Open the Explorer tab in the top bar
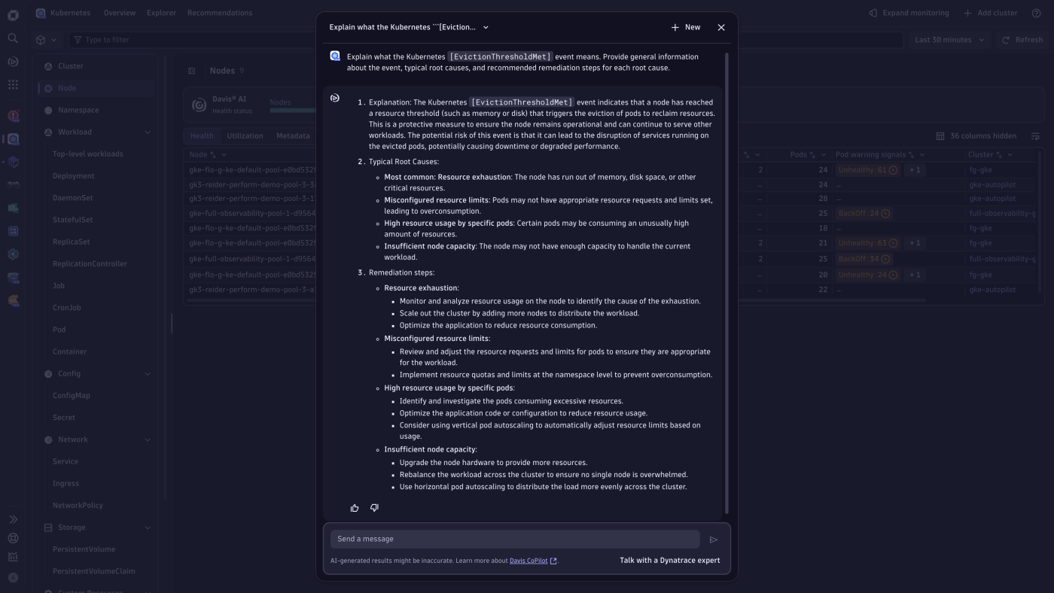The height and width of the screenshot is (593, 1054). point(161,13)
